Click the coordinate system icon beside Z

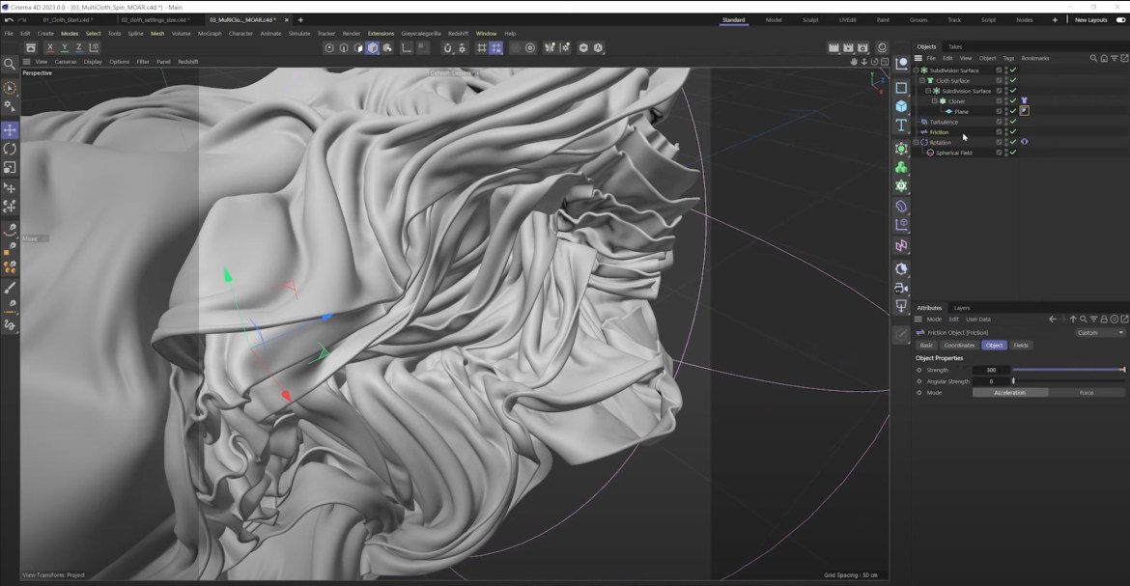[94, 47]
